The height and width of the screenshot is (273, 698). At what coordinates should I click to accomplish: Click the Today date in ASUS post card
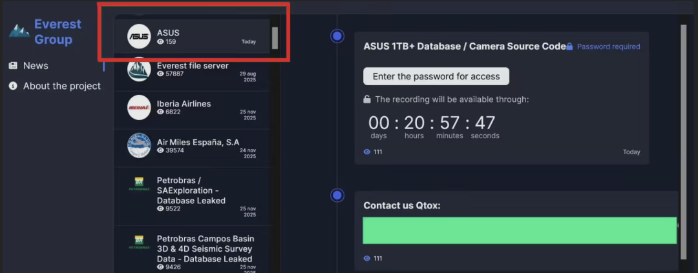(631, 152)
